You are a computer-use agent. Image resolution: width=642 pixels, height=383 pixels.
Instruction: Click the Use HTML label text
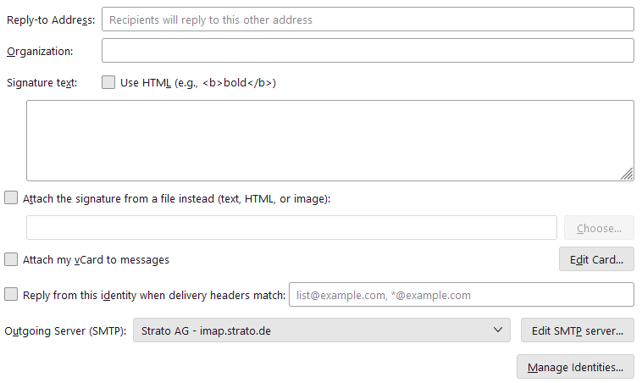tap(199, 83)
